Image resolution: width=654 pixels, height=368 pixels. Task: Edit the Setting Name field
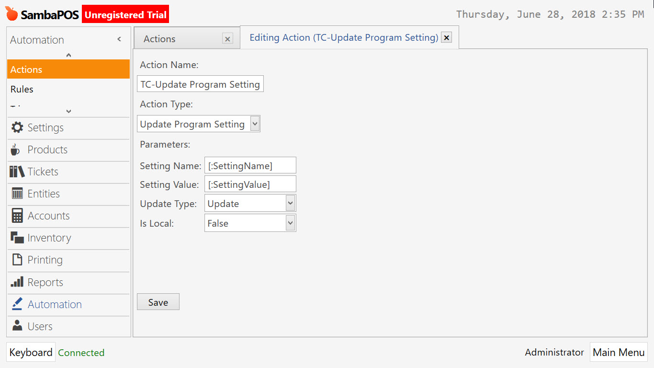(x=250, y=165)
